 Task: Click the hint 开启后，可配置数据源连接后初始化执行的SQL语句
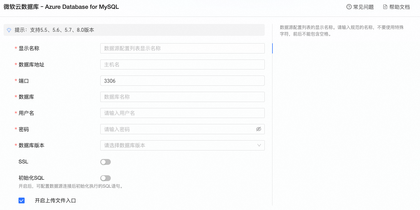(71, 186)
